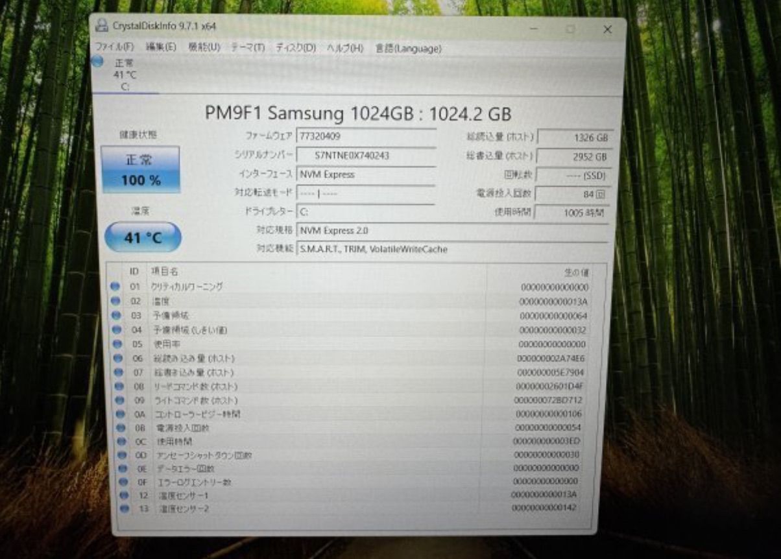
Task: Click the 生の値 column header
Action: click(x=575, y=272)
